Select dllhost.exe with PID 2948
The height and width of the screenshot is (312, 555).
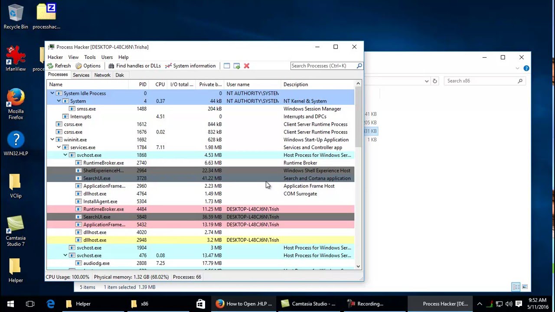pyautogui.click(x=200, y=240)
